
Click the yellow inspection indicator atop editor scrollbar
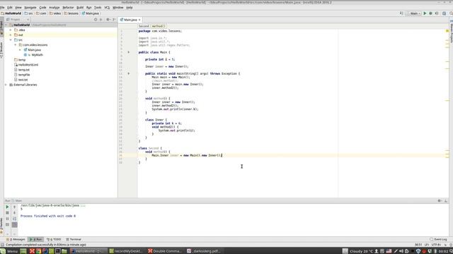(x=447, y=31)
